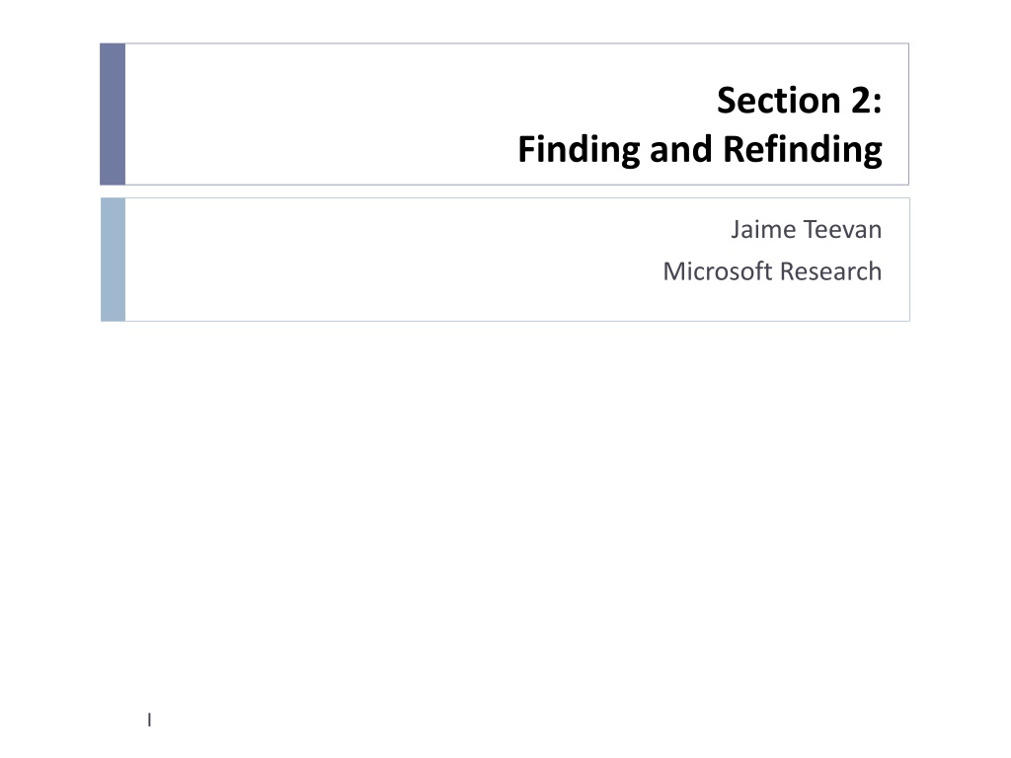Image resolution: width=1011 pixels, height=758 pixels.
Task: Select the "Finding and Refinding" title line
Action: coord(700,150)
